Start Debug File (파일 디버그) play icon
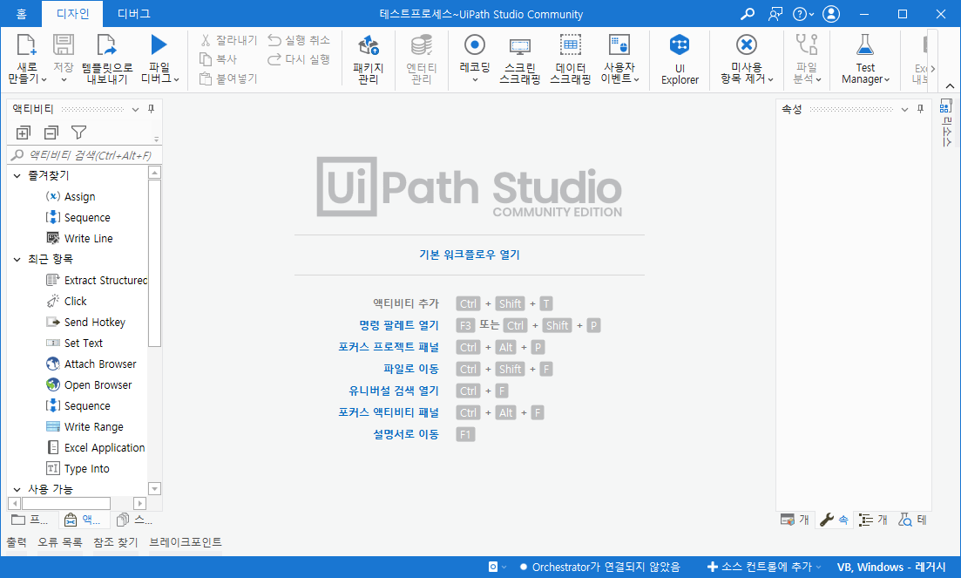Viewport: 961px width, 578px height. click(159, 44)
